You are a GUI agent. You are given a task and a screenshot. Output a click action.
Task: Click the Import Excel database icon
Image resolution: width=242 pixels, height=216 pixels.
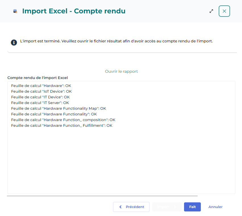[x=15, y=11]
